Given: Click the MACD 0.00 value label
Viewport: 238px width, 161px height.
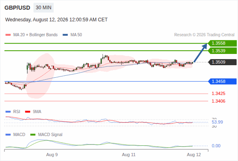Looking at the screenshot, I should [x=216, y=146].
